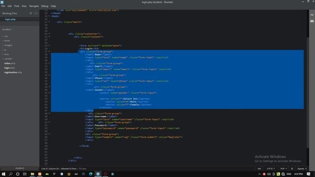The height and width of the screenshot is (177, 315).
Task: Click the linting status circle in status bar
Action: click(292, 169)
